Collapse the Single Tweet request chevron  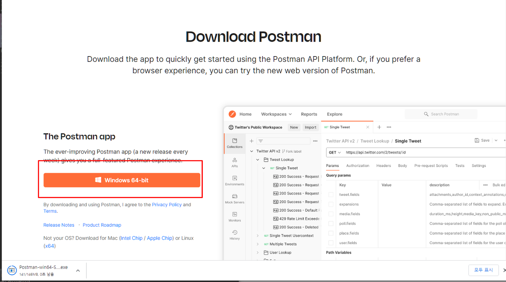click(x=264, y=168)
